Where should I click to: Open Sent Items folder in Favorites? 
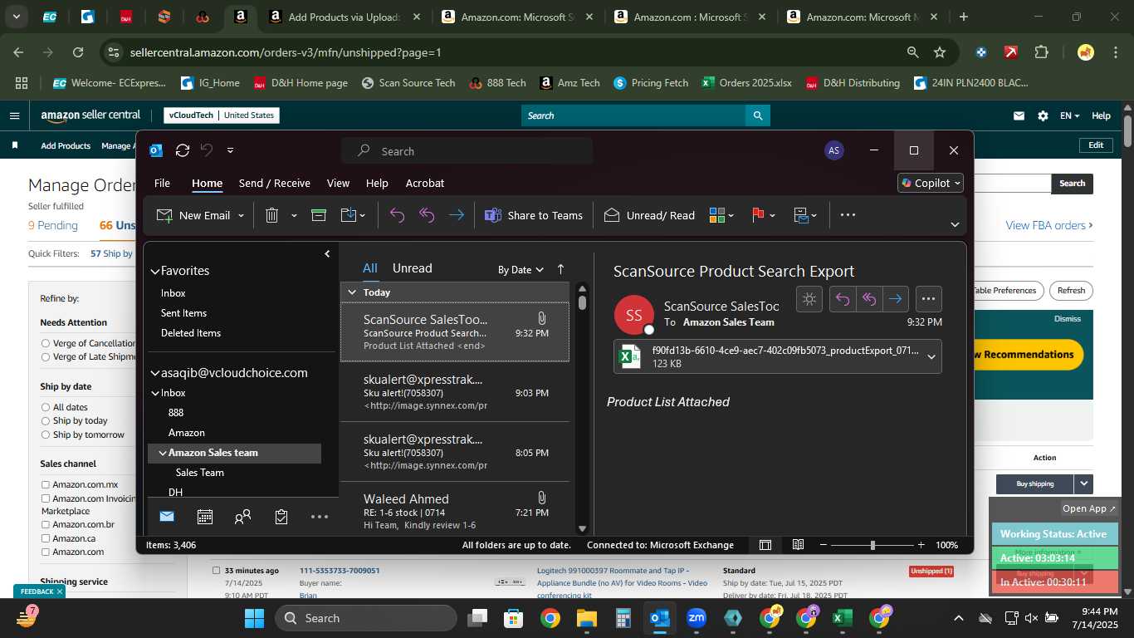point(183,313)
